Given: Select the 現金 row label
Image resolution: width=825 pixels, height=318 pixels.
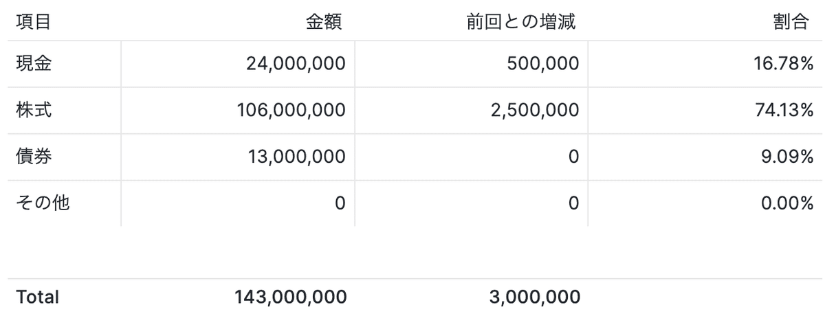Looking at the screenshot, I should tap(34, 64).
